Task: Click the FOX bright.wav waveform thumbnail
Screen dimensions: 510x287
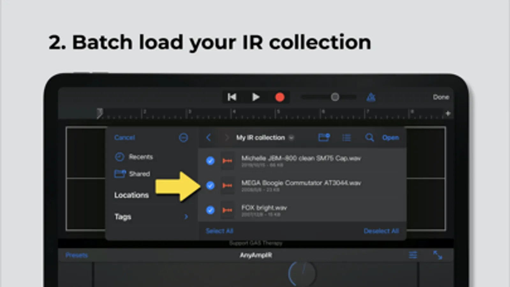Action: point(227,210)
